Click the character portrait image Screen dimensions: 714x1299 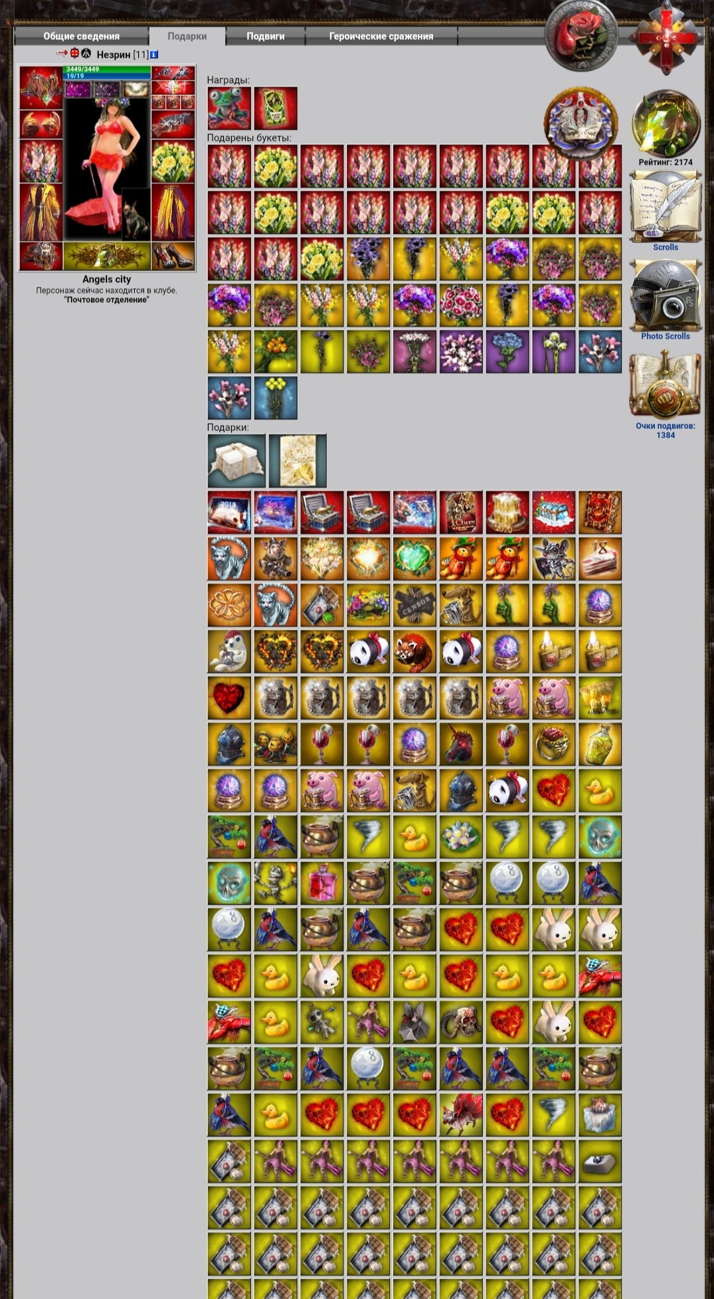(x=107, y=169)
